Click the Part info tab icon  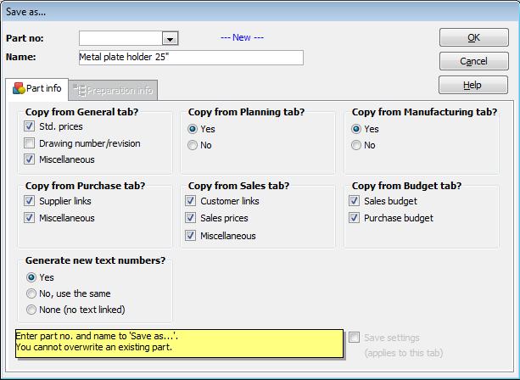click(x=19, y=88)
